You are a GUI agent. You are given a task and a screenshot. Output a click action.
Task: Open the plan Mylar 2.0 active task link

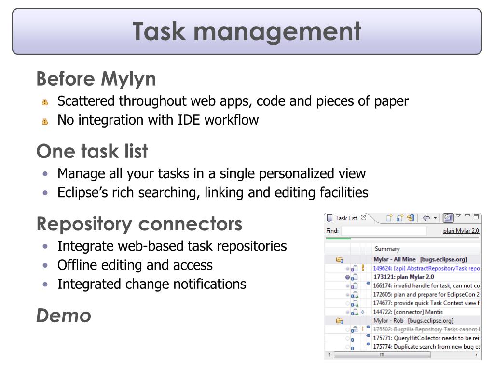461,231
